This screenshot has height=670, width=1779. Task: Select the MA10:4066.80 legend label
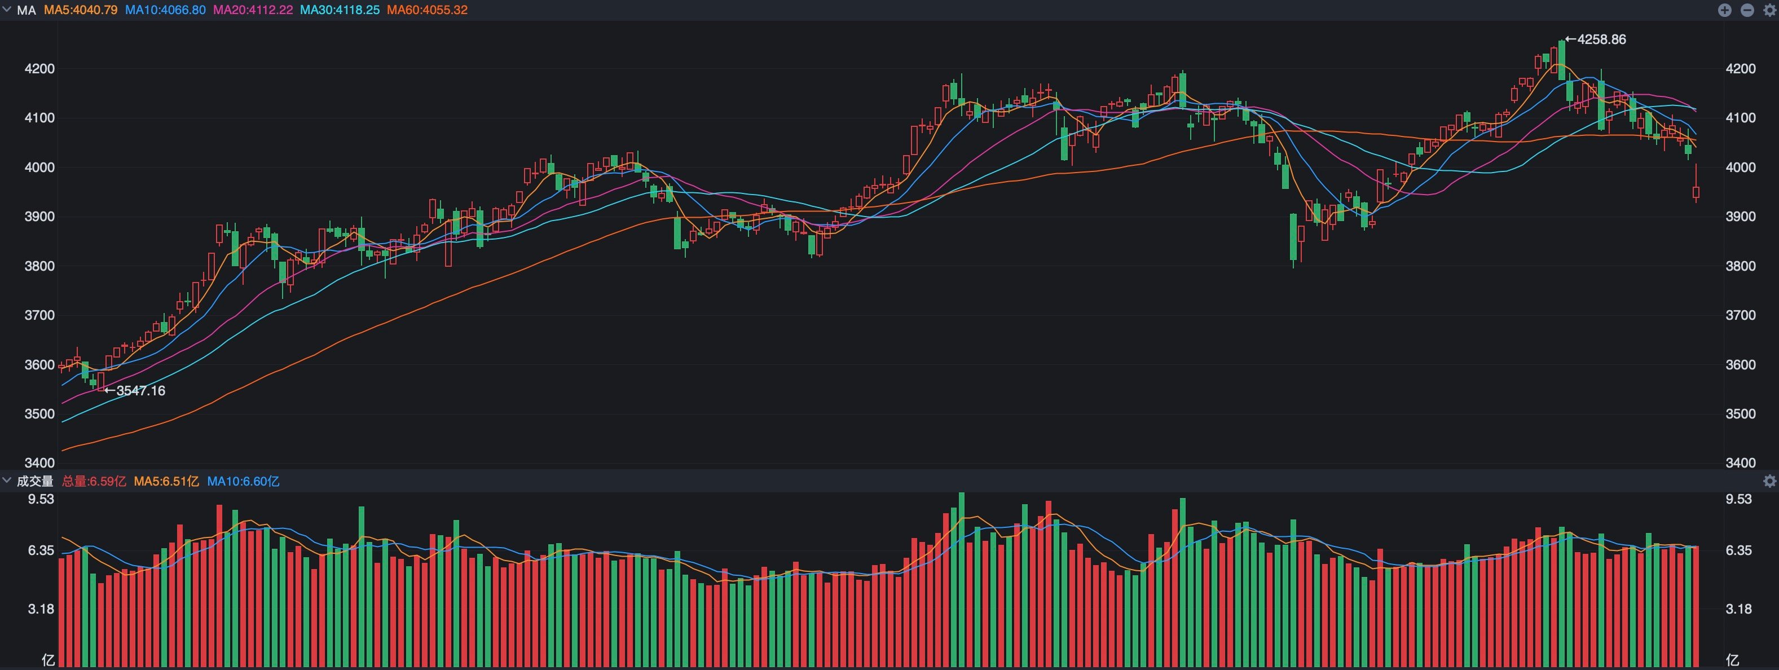pyautogui.click(x=165, y=10)
